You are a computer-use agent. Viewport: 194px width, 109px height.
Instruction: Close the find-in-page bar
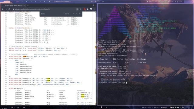[x=80, y=14]
